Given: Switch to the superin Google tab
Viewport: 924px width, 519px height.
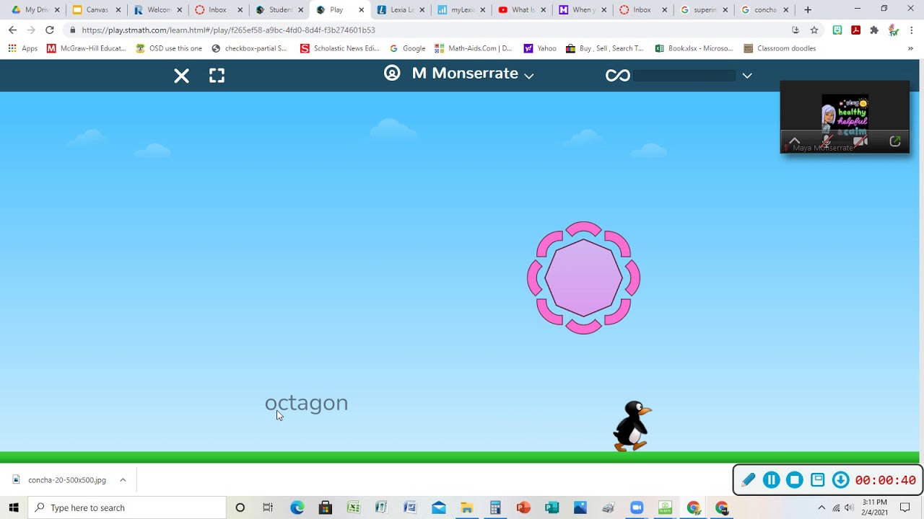Looking at the screenshot, I should [x=705, y=10].
